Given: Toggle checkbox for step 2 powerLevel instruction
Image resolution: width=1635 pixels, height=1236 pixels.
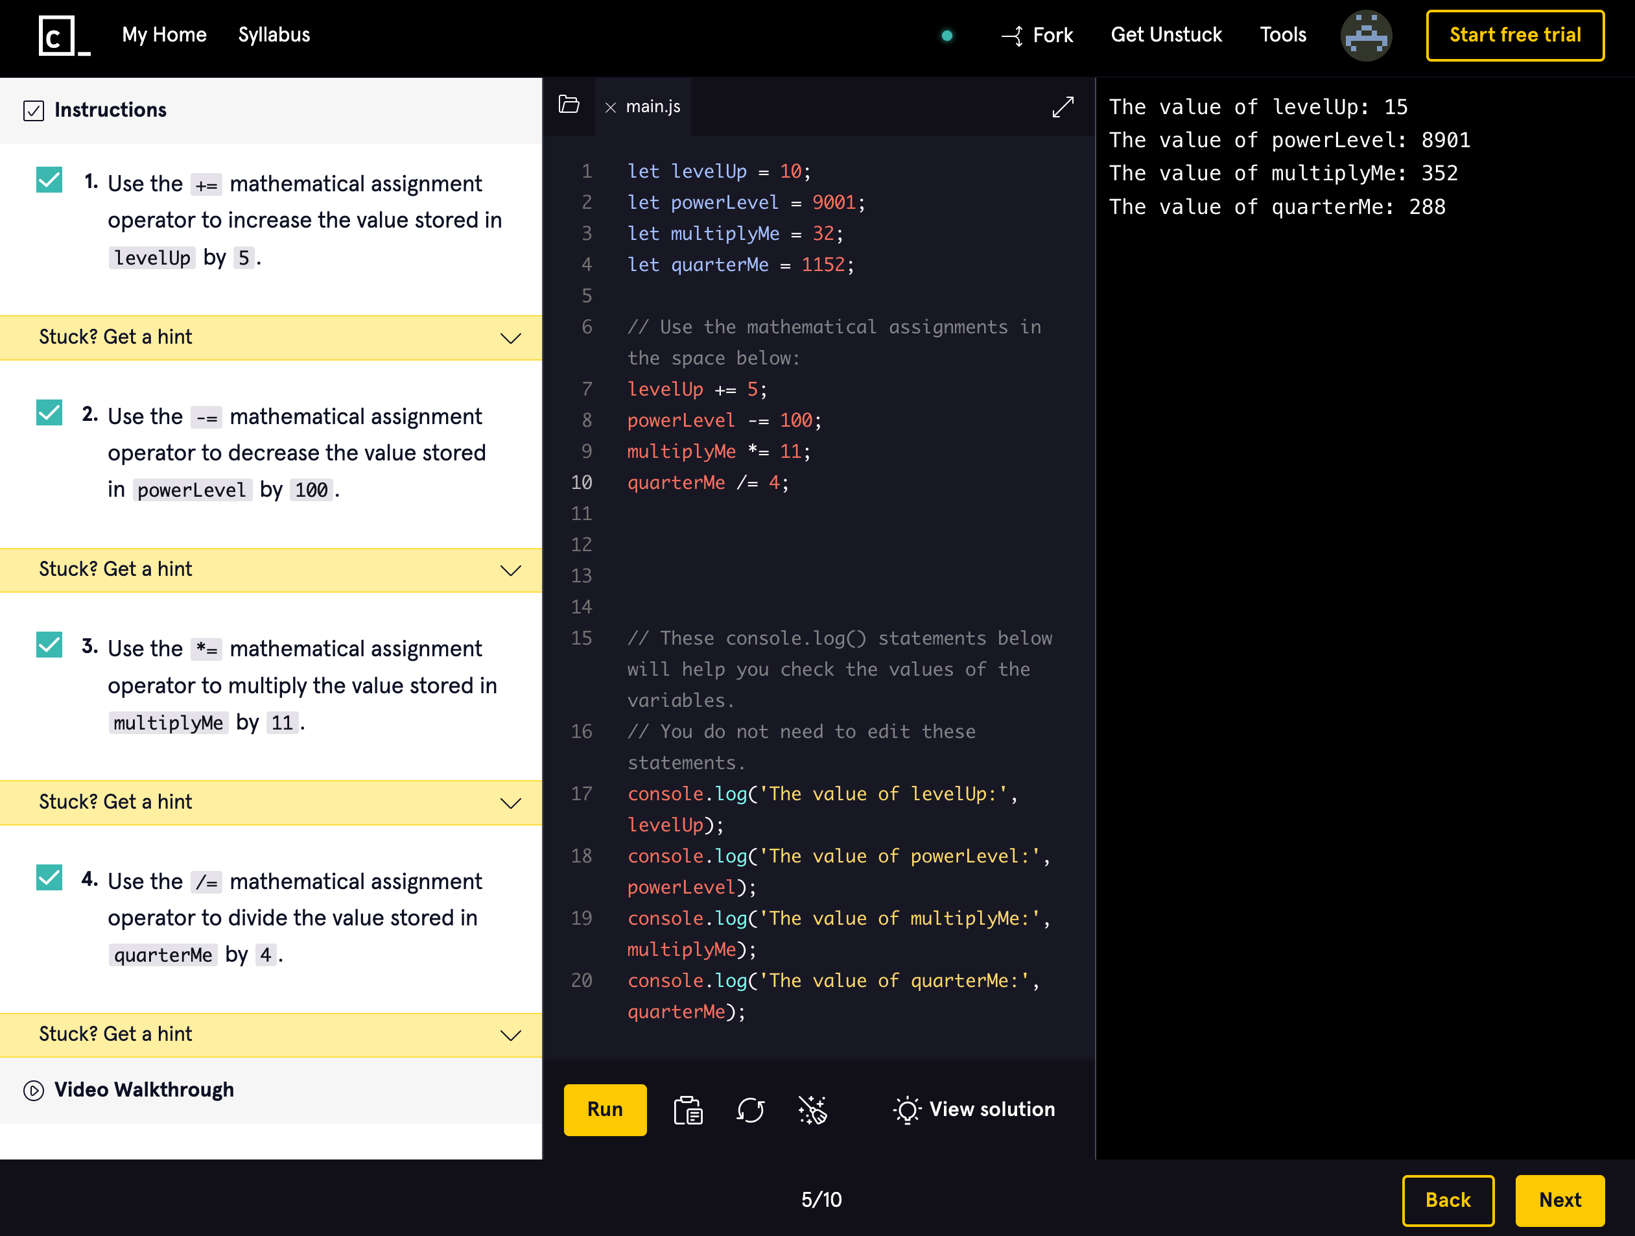Looking at the screenshot, I should point(49,412).
